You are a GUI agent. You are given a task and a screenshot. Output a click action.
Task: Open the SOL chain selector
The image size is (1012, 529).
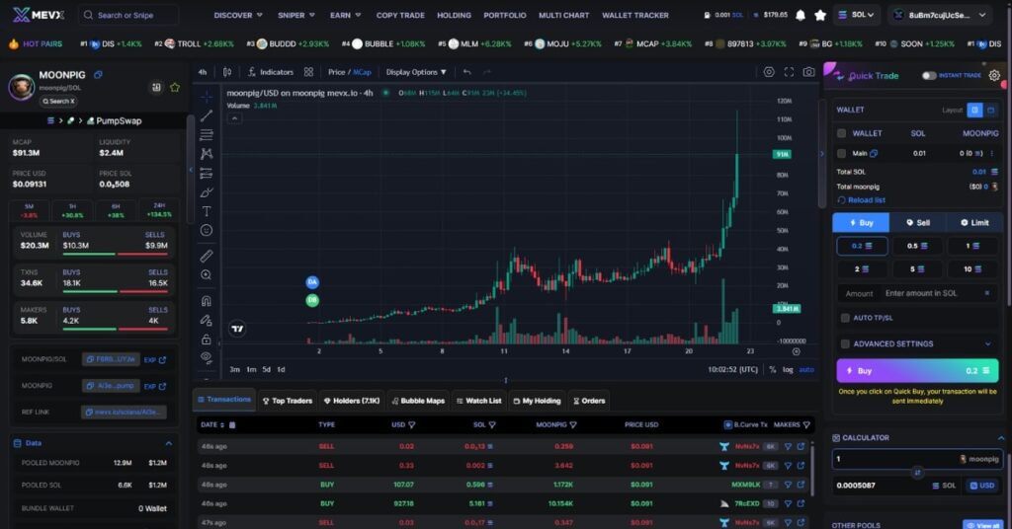coord(857,15)
